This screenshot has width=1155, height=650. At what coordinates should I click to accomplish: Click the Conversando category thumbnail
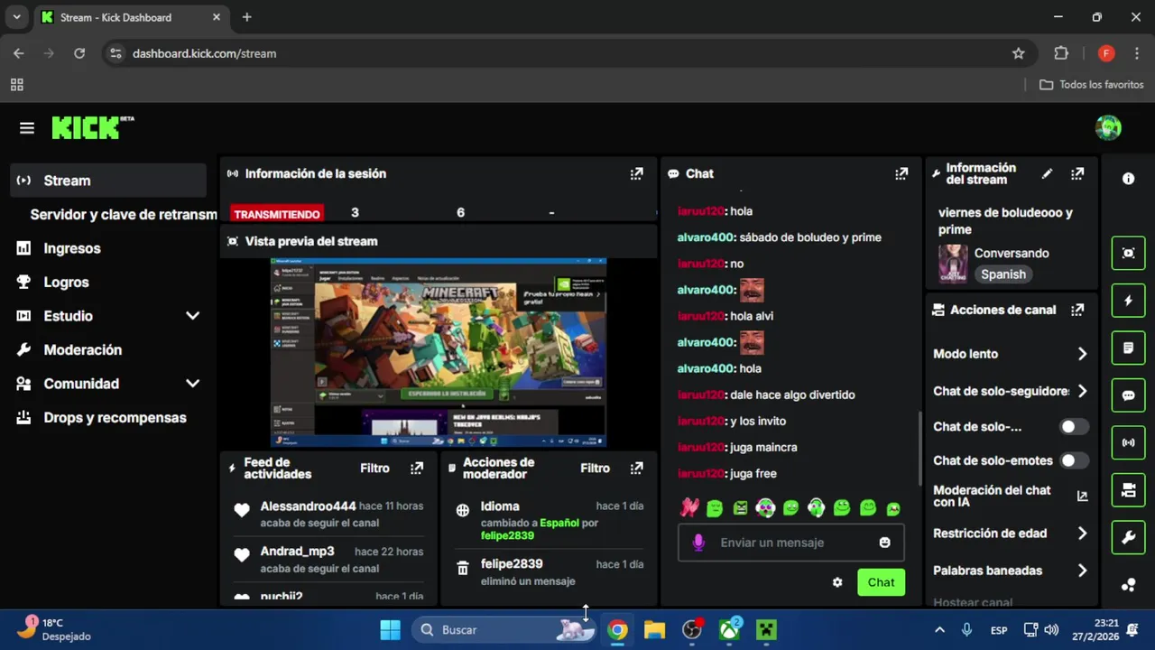pos(953,264)
